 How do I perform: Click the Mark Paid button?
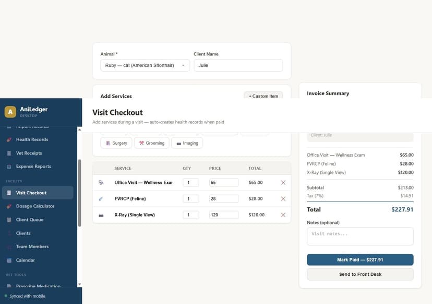tap(360, 260)
